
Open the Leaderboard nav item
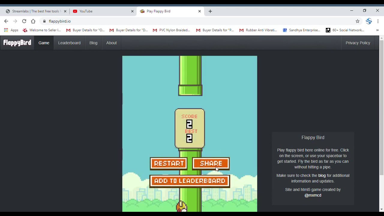(x=69, y=43)
